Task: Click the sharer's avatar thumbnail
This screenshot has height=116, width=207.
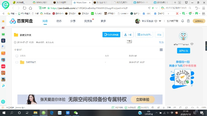Action: click(x=183, y=36)
